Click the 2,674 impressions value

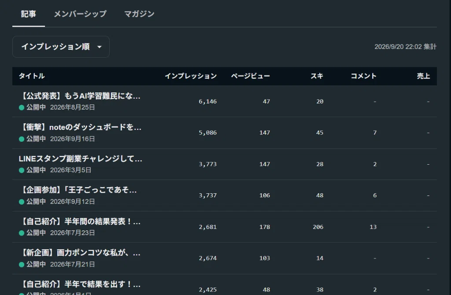point(208,258)
